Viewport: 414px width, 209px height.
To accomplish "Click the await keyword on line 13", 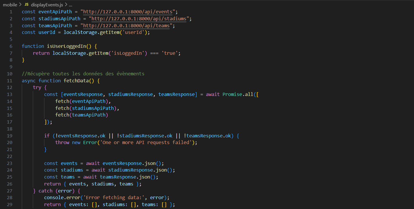I will (213, 94).
